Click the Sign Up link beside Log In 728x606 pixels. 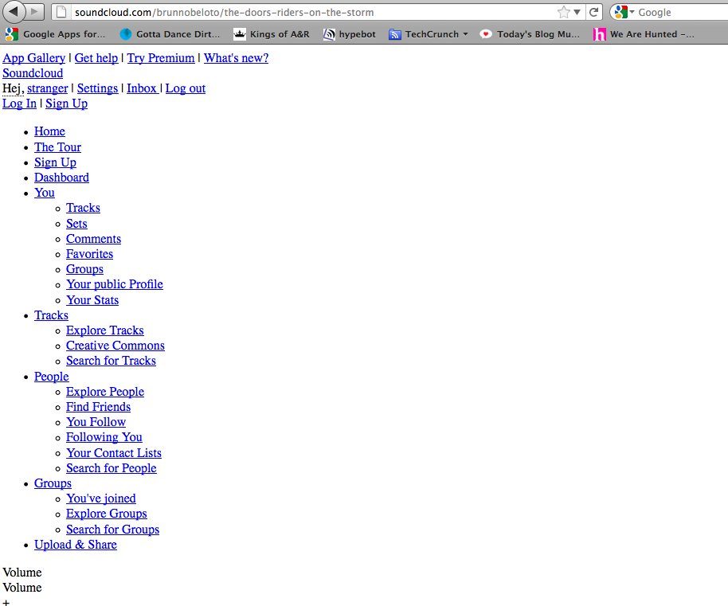click(x=66, y=104)
